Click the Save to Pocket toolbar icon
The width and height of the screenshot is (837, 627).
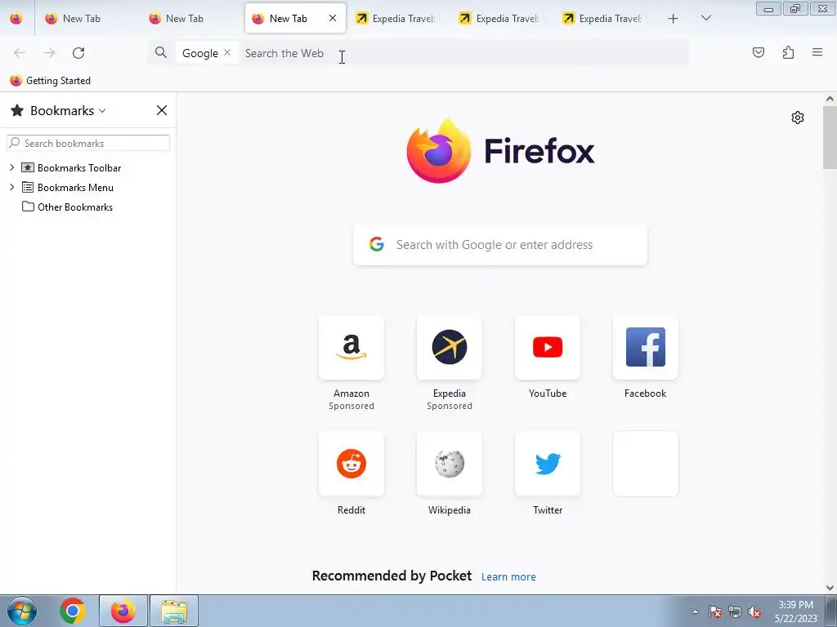[x=758, y=52]
